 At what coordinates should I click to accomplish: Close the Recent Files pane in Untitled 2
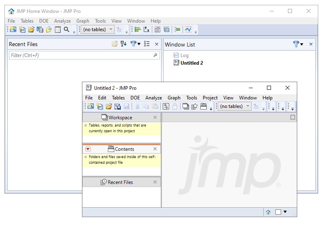click(155, 182)
